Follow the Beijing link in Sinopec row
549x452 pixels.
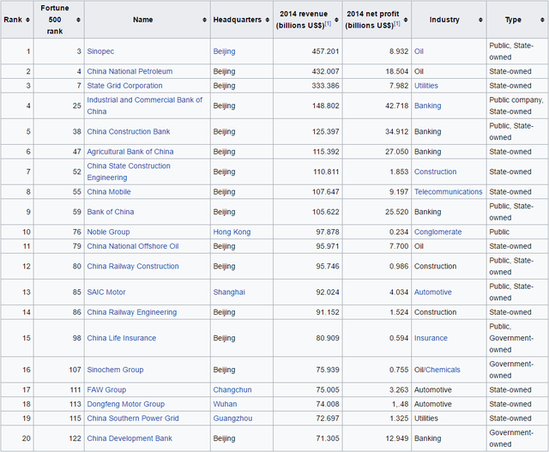224,51
